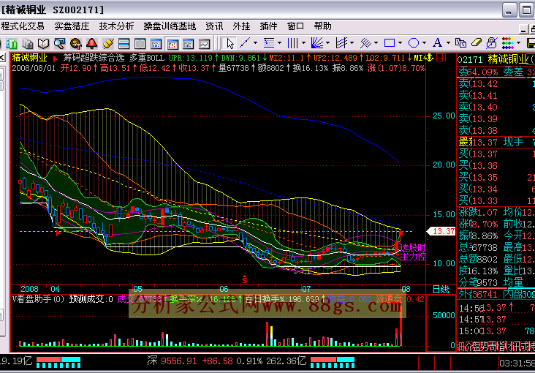Click the magnifying glass search icon

[59, 43]
